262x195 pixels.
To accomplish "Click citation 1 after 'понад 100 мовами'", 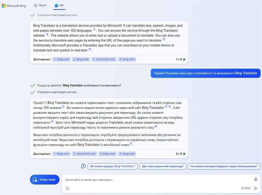I will pyautogui.click(x=63, y=107).
